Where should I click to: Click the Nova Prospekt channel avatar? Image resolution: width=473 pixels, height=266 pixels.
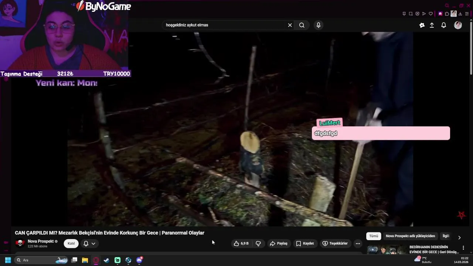pos(20,243)
